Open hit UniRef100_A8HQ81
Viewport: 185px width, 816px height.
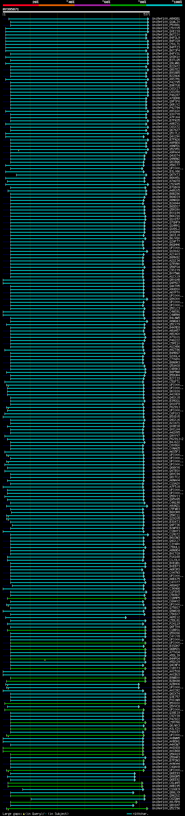166,19
